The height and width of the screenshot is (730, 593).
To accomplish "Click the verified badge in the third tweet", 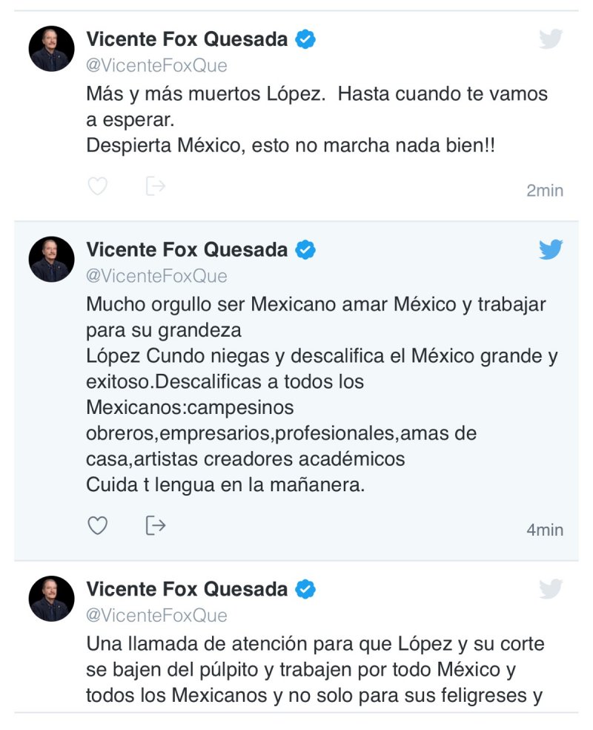I will click(x=305, y=589).
